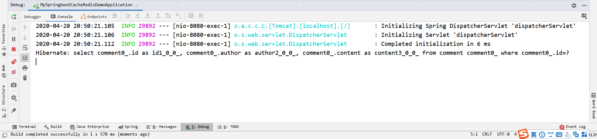597x139 pixels.
Task: Rerun the application with the green rerun icon
Action: pyautogui.click(x=14, y=17)
